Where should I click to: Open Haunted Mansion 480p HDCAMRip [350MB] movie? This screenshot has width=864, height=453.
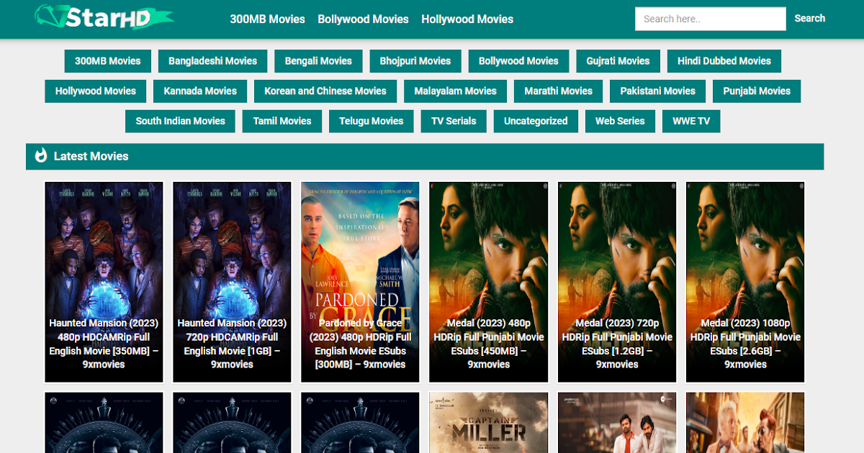104,282
